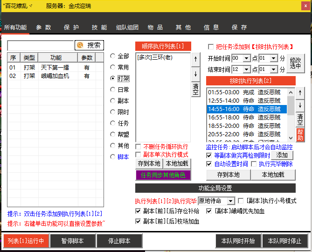Click the 搜索 search button
Image resolution: width=312 pixels, height=252 pixels.
pos(89,45)
